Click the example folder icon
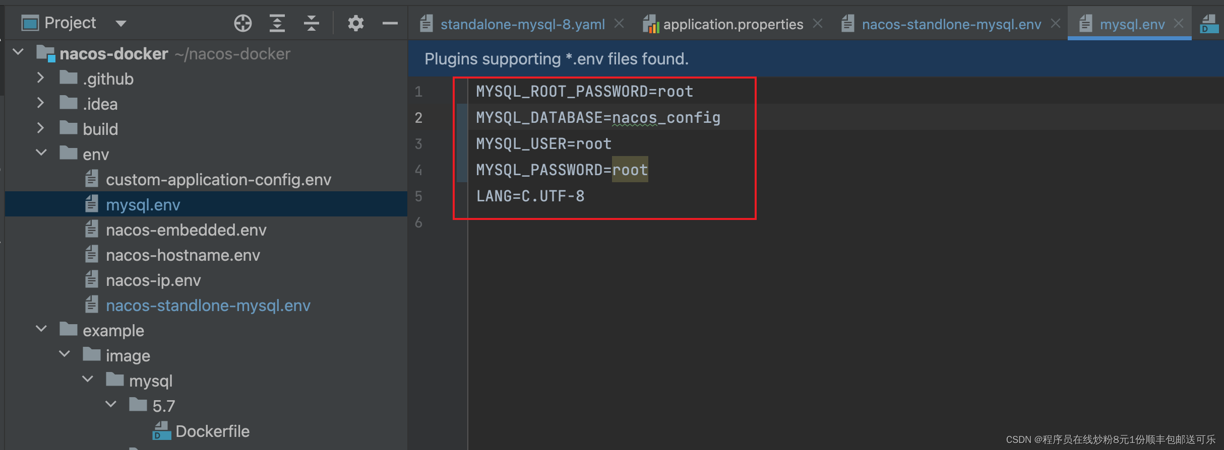The height and width of the screenshot is (450, 1224). [x=69, y=329]
